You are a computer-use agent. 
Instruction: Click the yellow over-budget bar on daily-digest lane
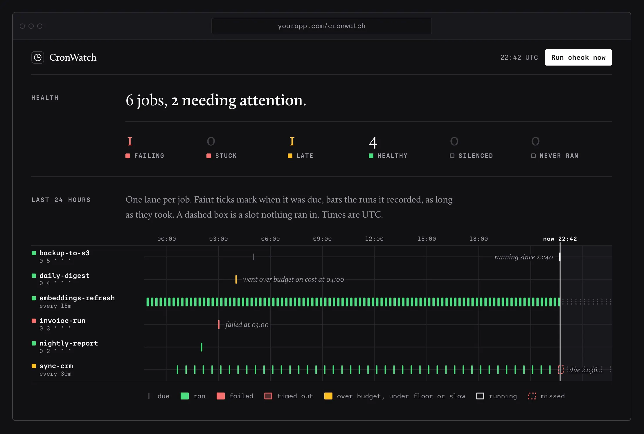(236, 279)
